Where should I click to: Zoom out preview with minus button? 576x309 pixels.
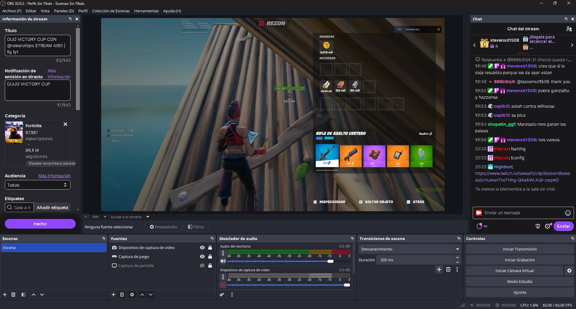point(86,217)
